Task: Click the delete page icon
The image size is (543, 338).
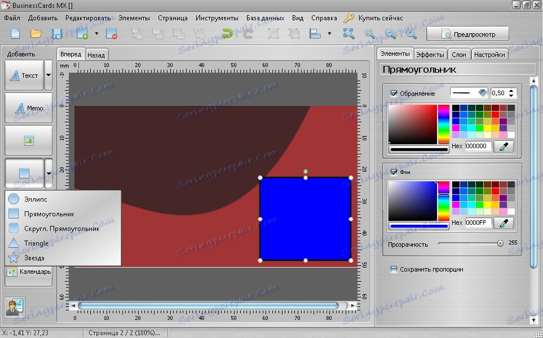Action: tap(111, 34)
